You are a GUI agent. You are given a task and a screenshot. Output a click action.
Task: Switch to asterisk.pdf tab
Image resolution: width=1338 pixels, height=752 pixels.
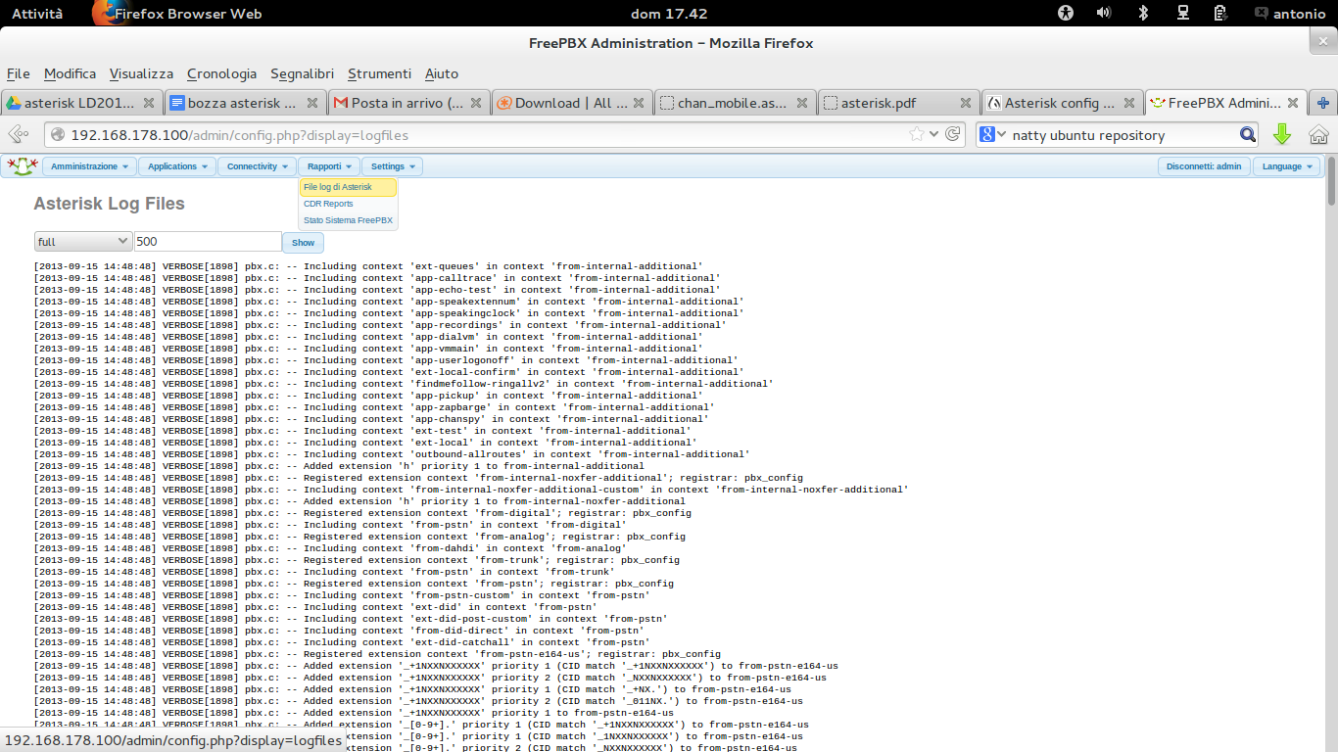click(x=898, y=103)
